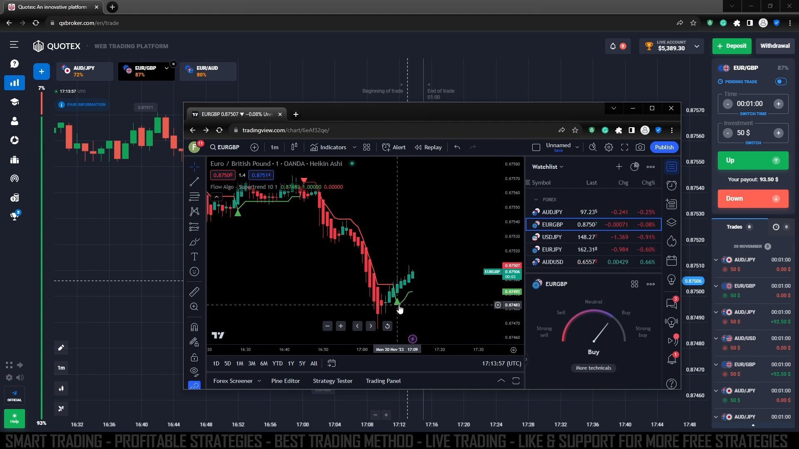Open the Pine Editor tab

pos(285,380)
